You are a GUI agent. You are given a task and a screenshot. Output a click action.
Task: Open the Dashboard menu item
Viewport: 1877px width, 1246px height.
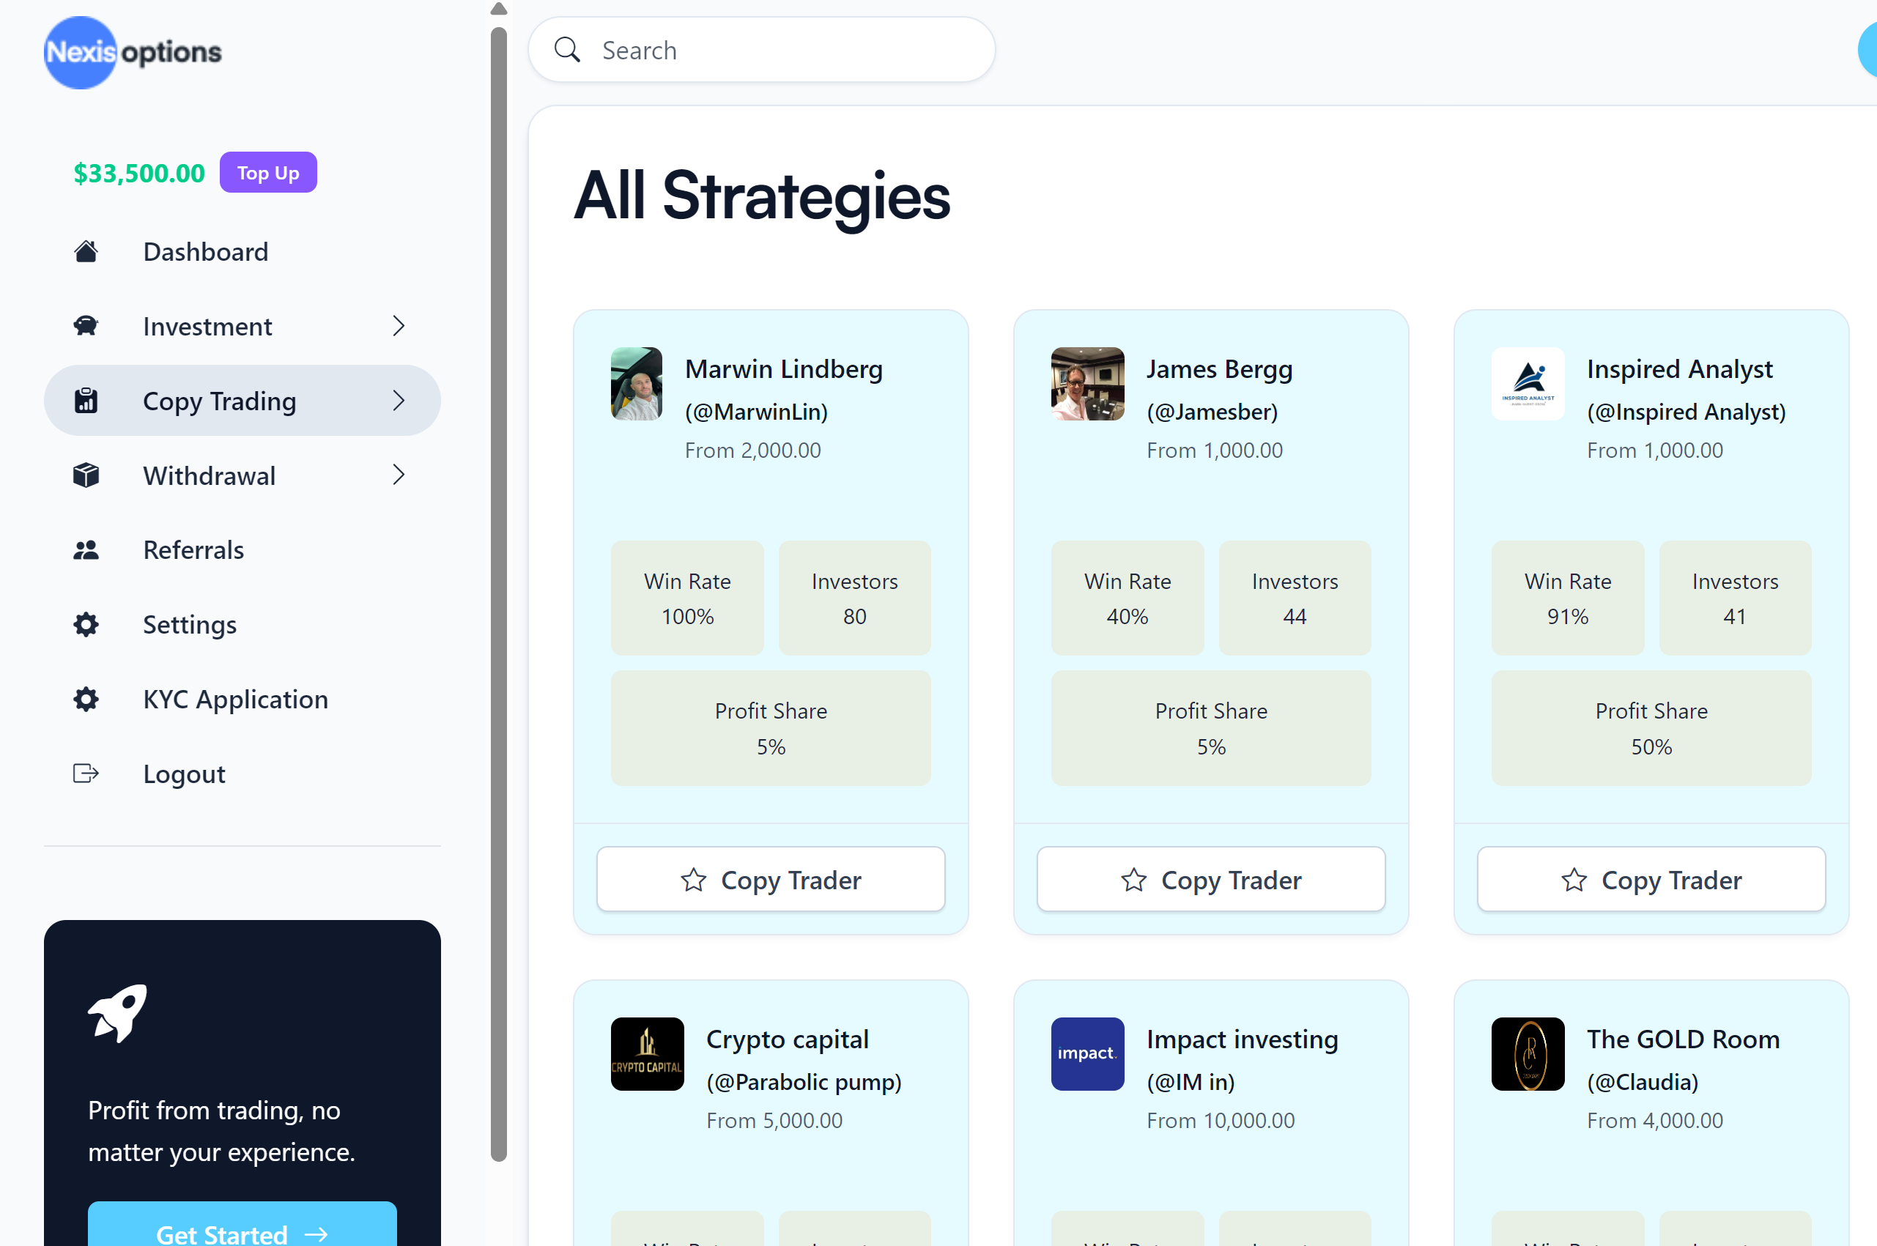pyautogui.click(x=205, y=252)
